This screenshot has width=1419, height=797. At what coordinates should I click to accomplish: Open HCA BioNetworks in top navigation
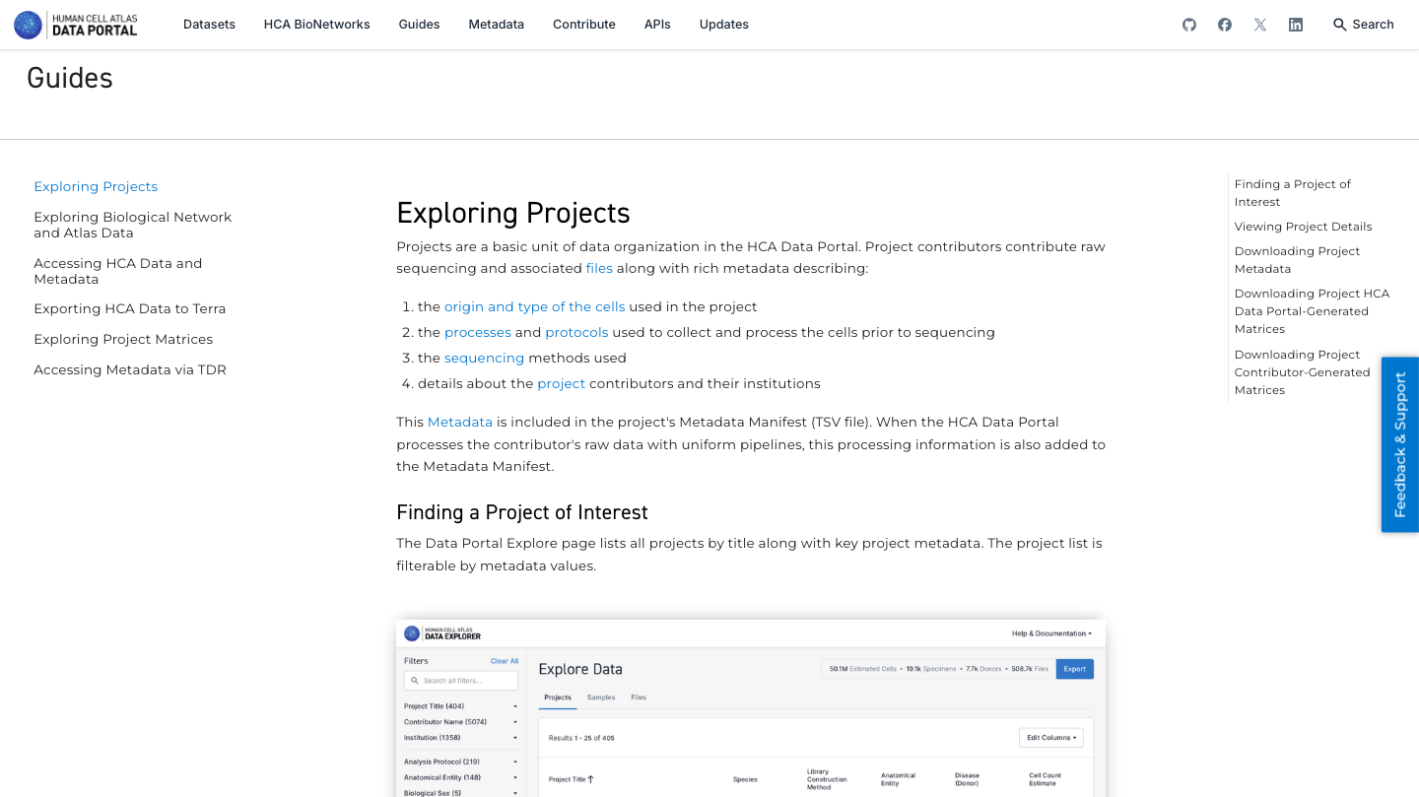[316, 25]
